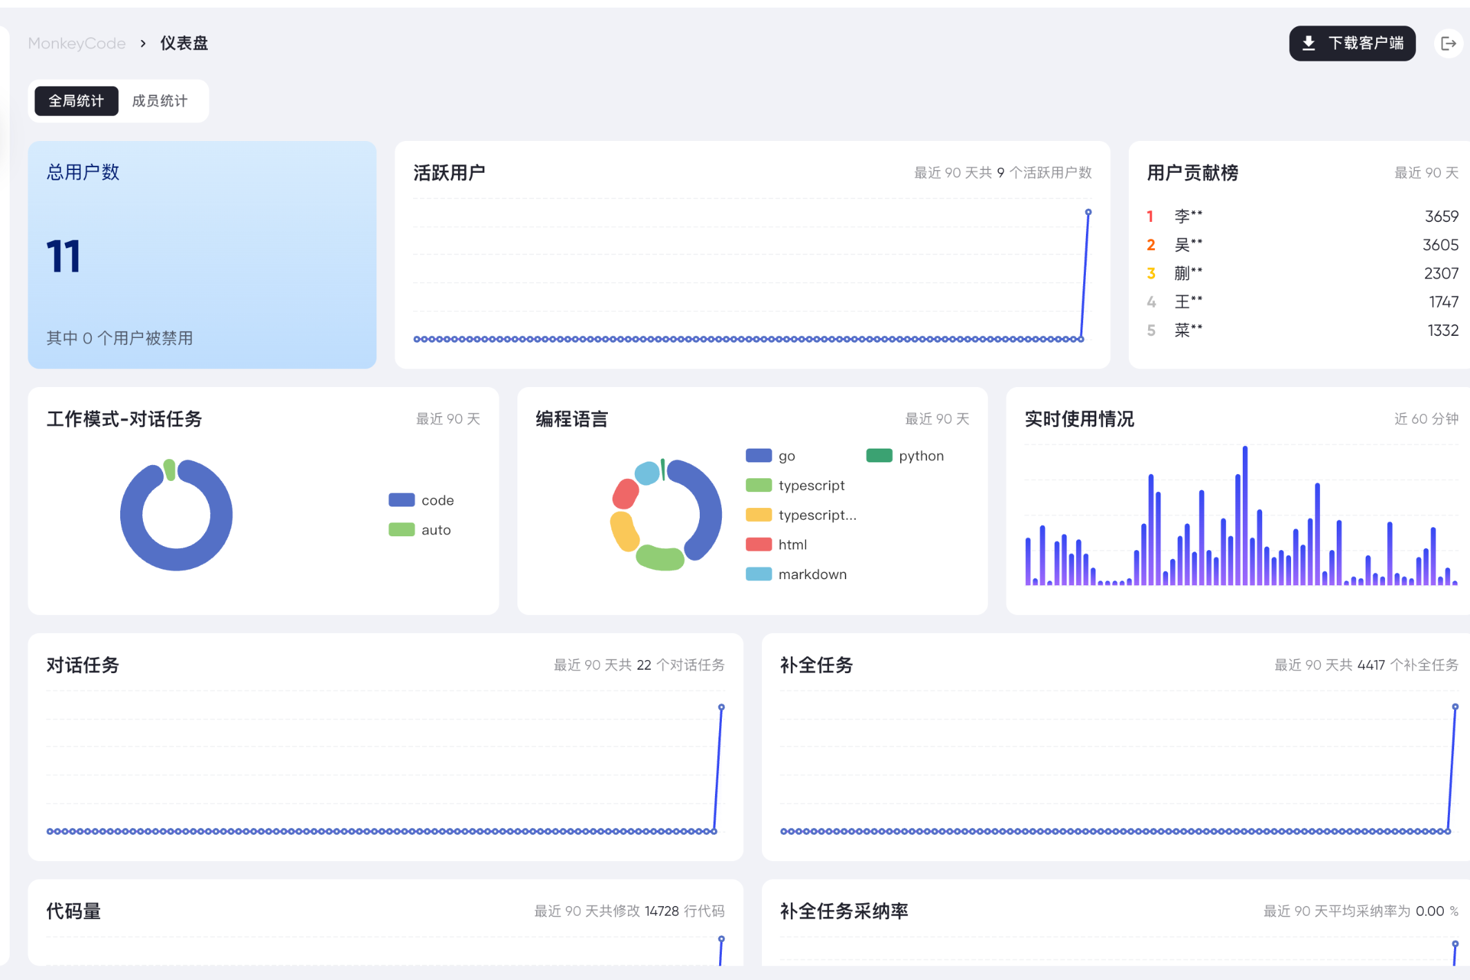Viewport: 1470px width, 980px height.
Task: Click the 用户贡献榜 card title
Action: click(x=1192, y=173)
